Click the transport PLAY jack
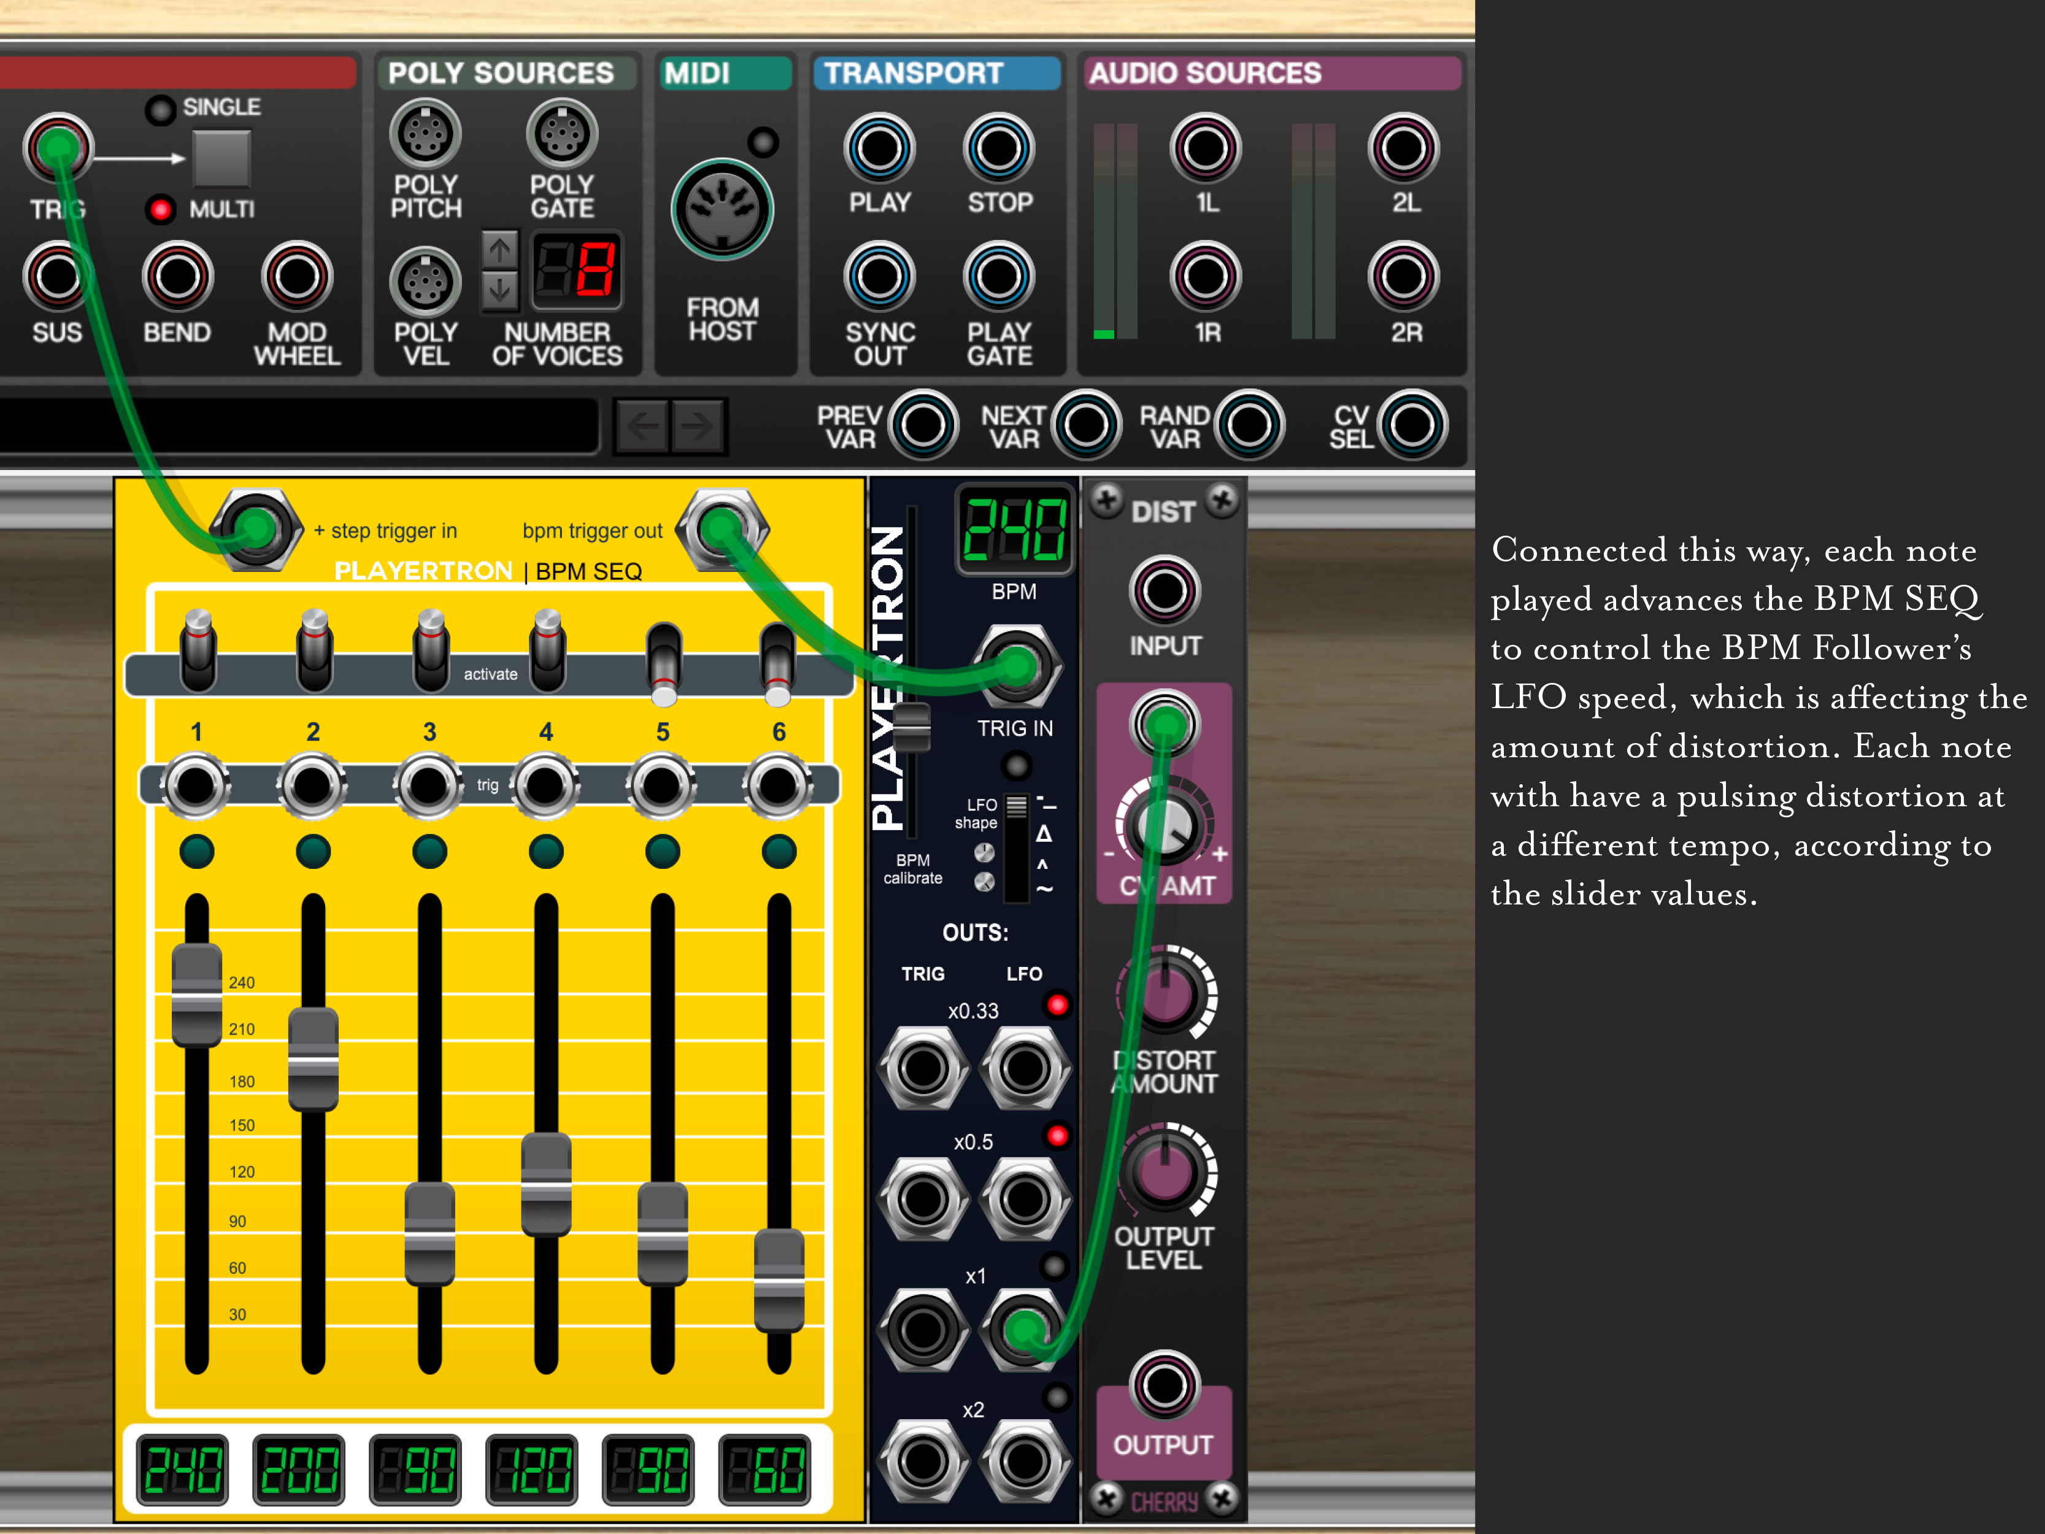2045x1534 pixels. [879, 148]
